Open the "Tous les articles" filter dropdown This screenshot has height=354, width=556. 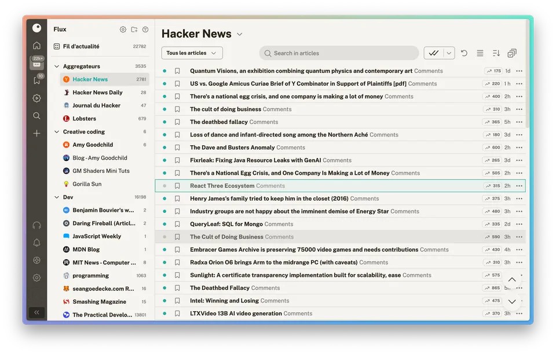[192, 53]
